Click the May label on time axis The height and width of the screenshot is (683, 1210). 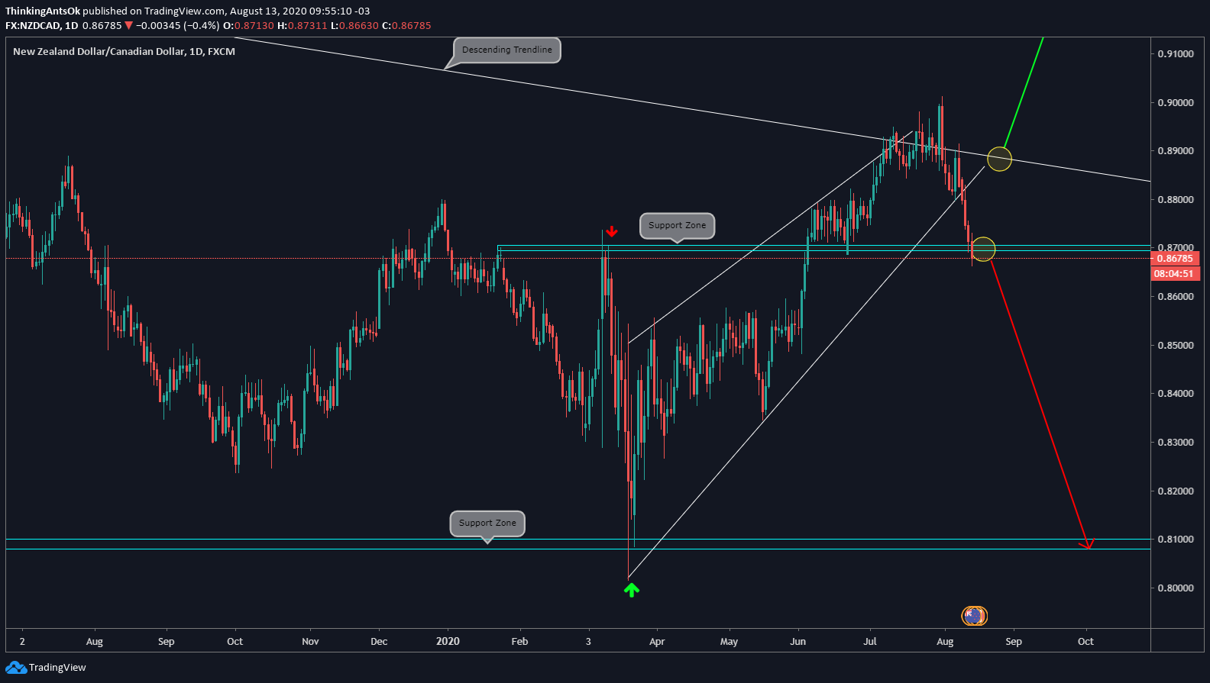click(x=729, y=642)
